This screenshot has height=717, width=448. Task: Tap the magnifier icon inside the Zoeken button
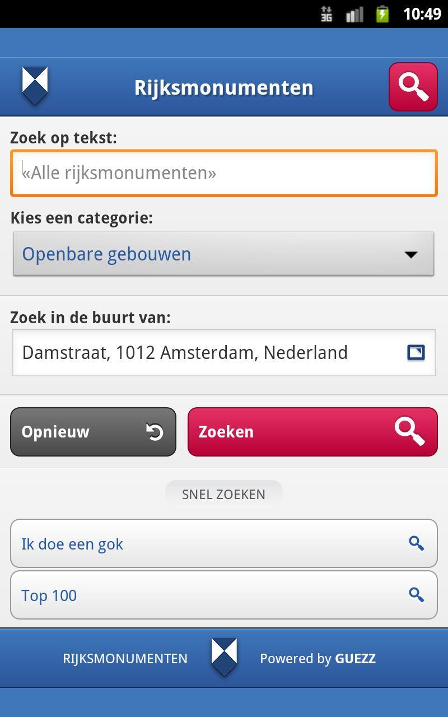tap(410, 431)
